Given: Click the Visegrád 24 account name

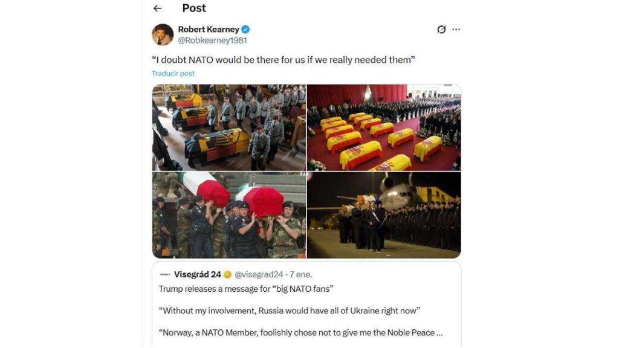Looking at the screenshot, I should (x=197, y=274).
